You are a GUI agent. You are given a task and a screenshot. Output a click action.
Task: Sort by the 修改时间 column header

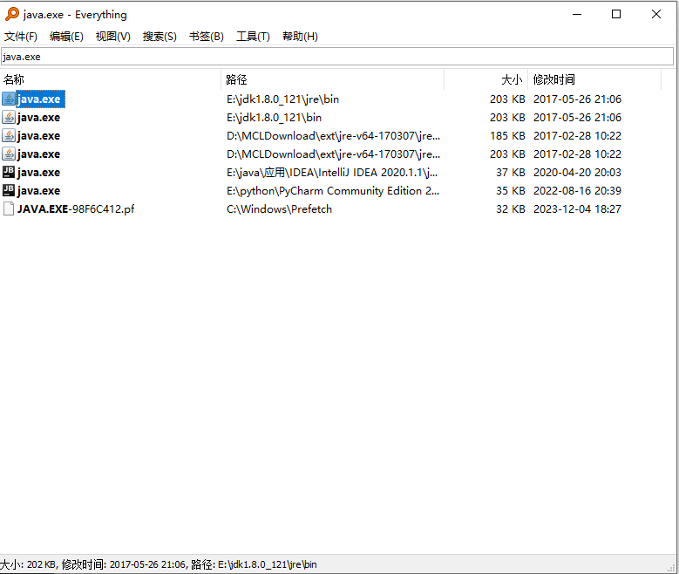coord(594,79)
